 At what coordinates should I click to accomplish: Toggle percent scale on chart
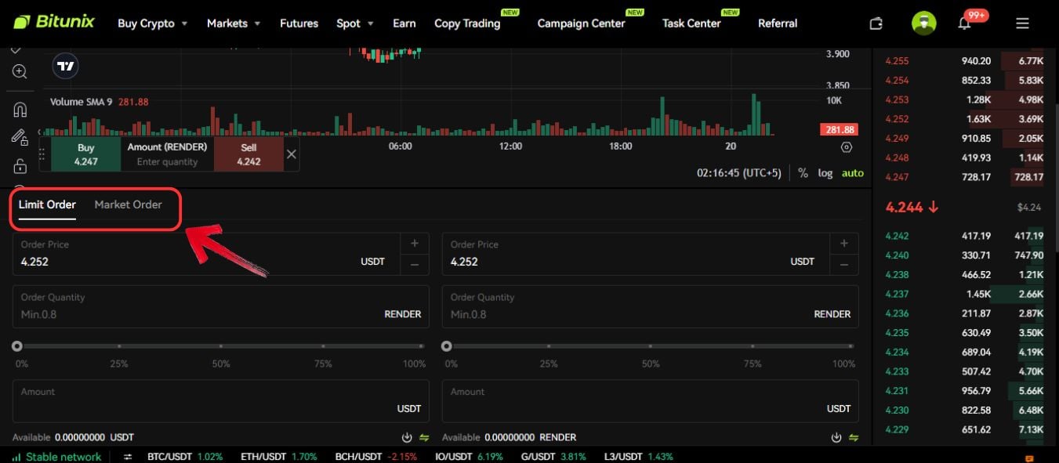click(803, 173)
